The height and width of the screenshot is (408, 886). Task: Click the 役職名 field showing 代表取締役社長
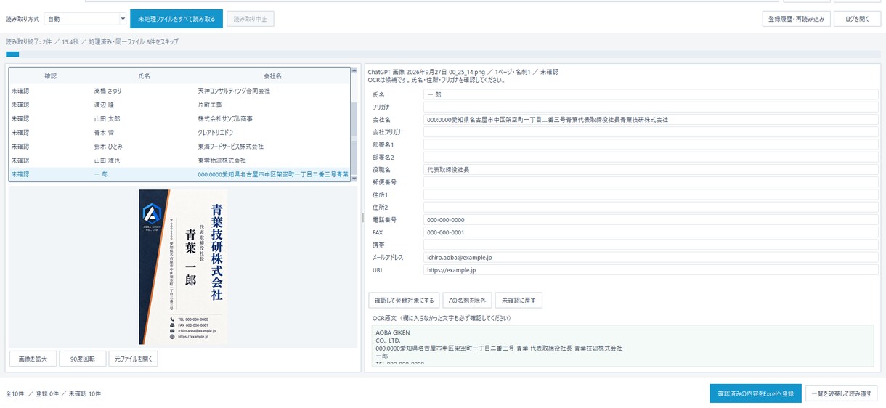pyautogui.click(x=651, y=169)
